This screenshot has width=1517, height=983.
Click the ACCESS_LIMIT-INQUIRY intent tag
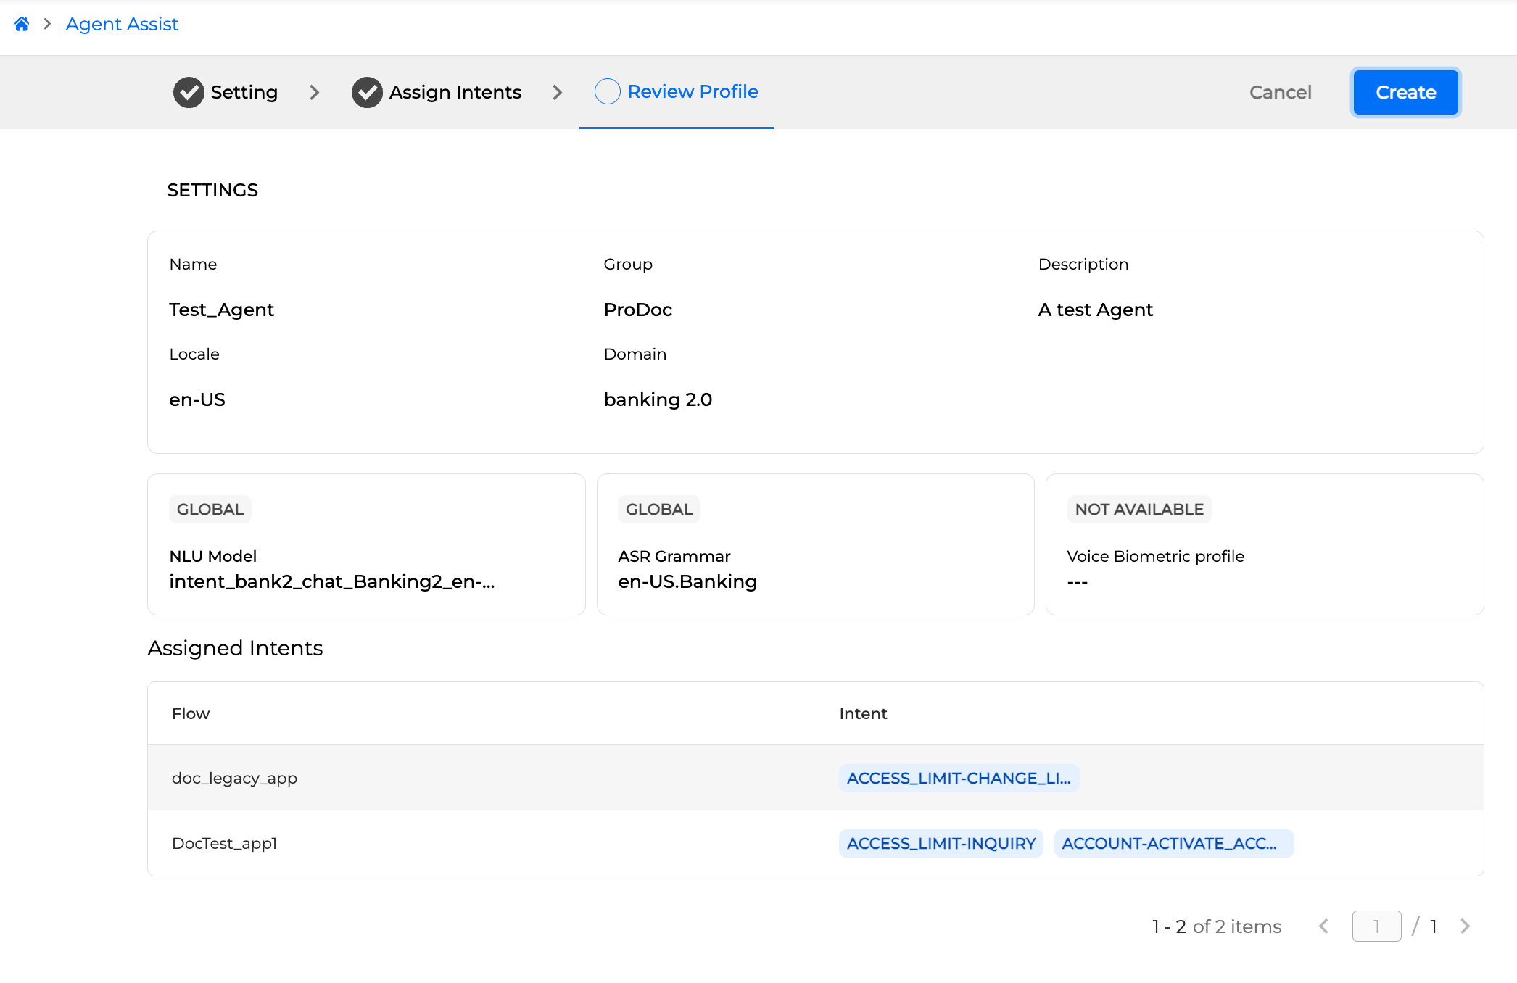(941, 843)
